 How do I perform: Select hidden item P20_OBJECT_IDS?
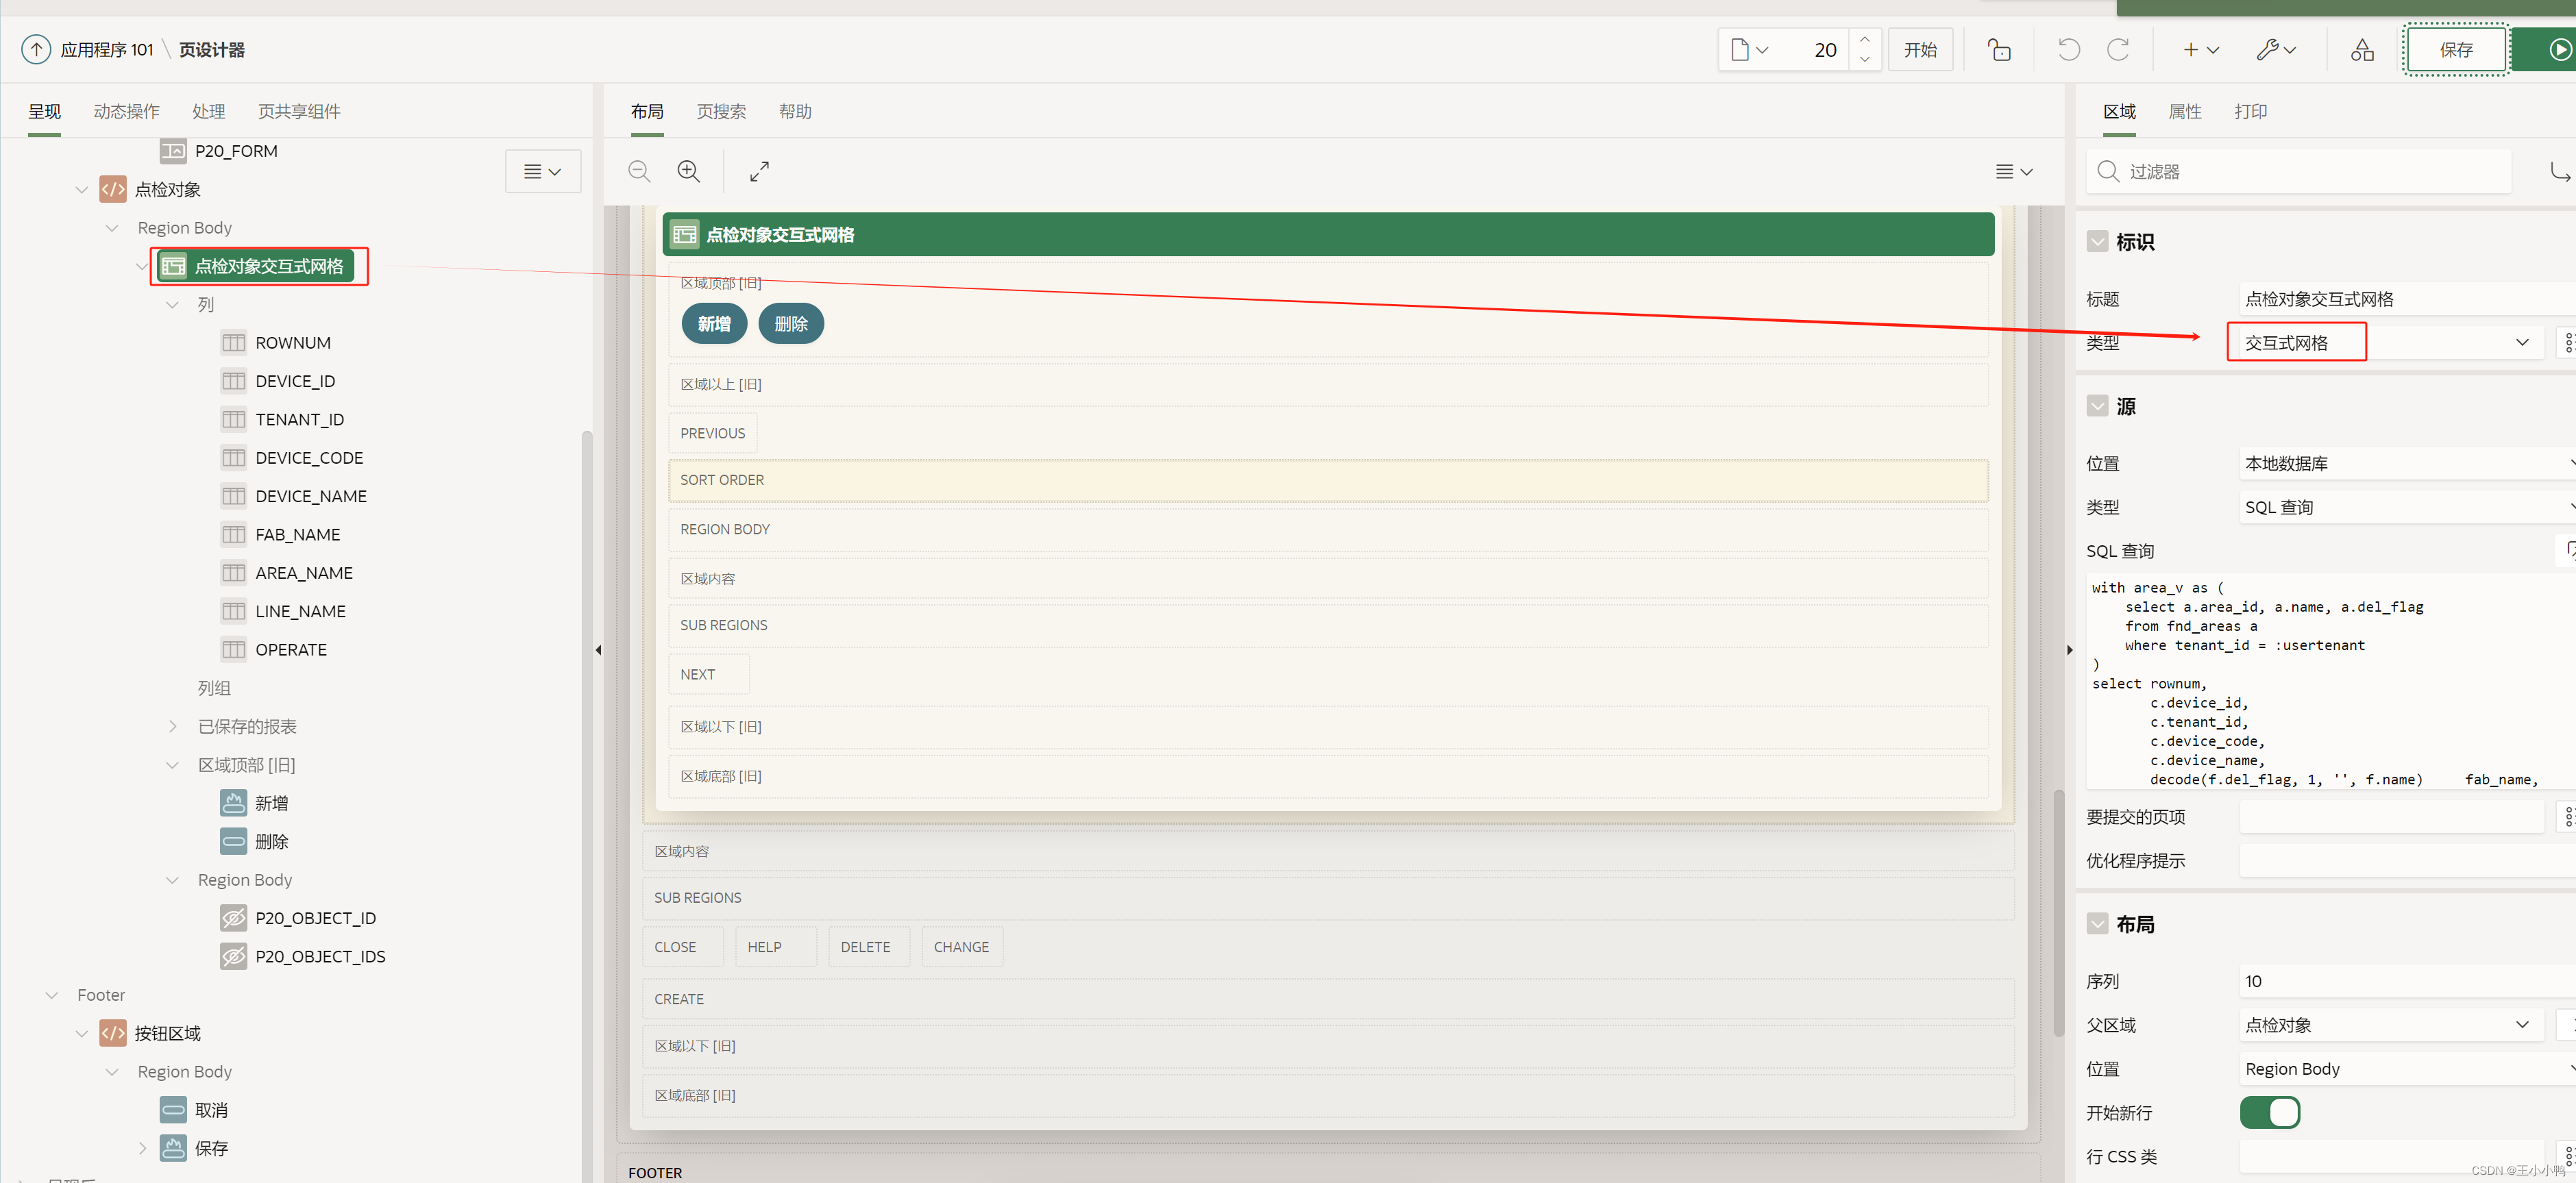coord(320,957)
